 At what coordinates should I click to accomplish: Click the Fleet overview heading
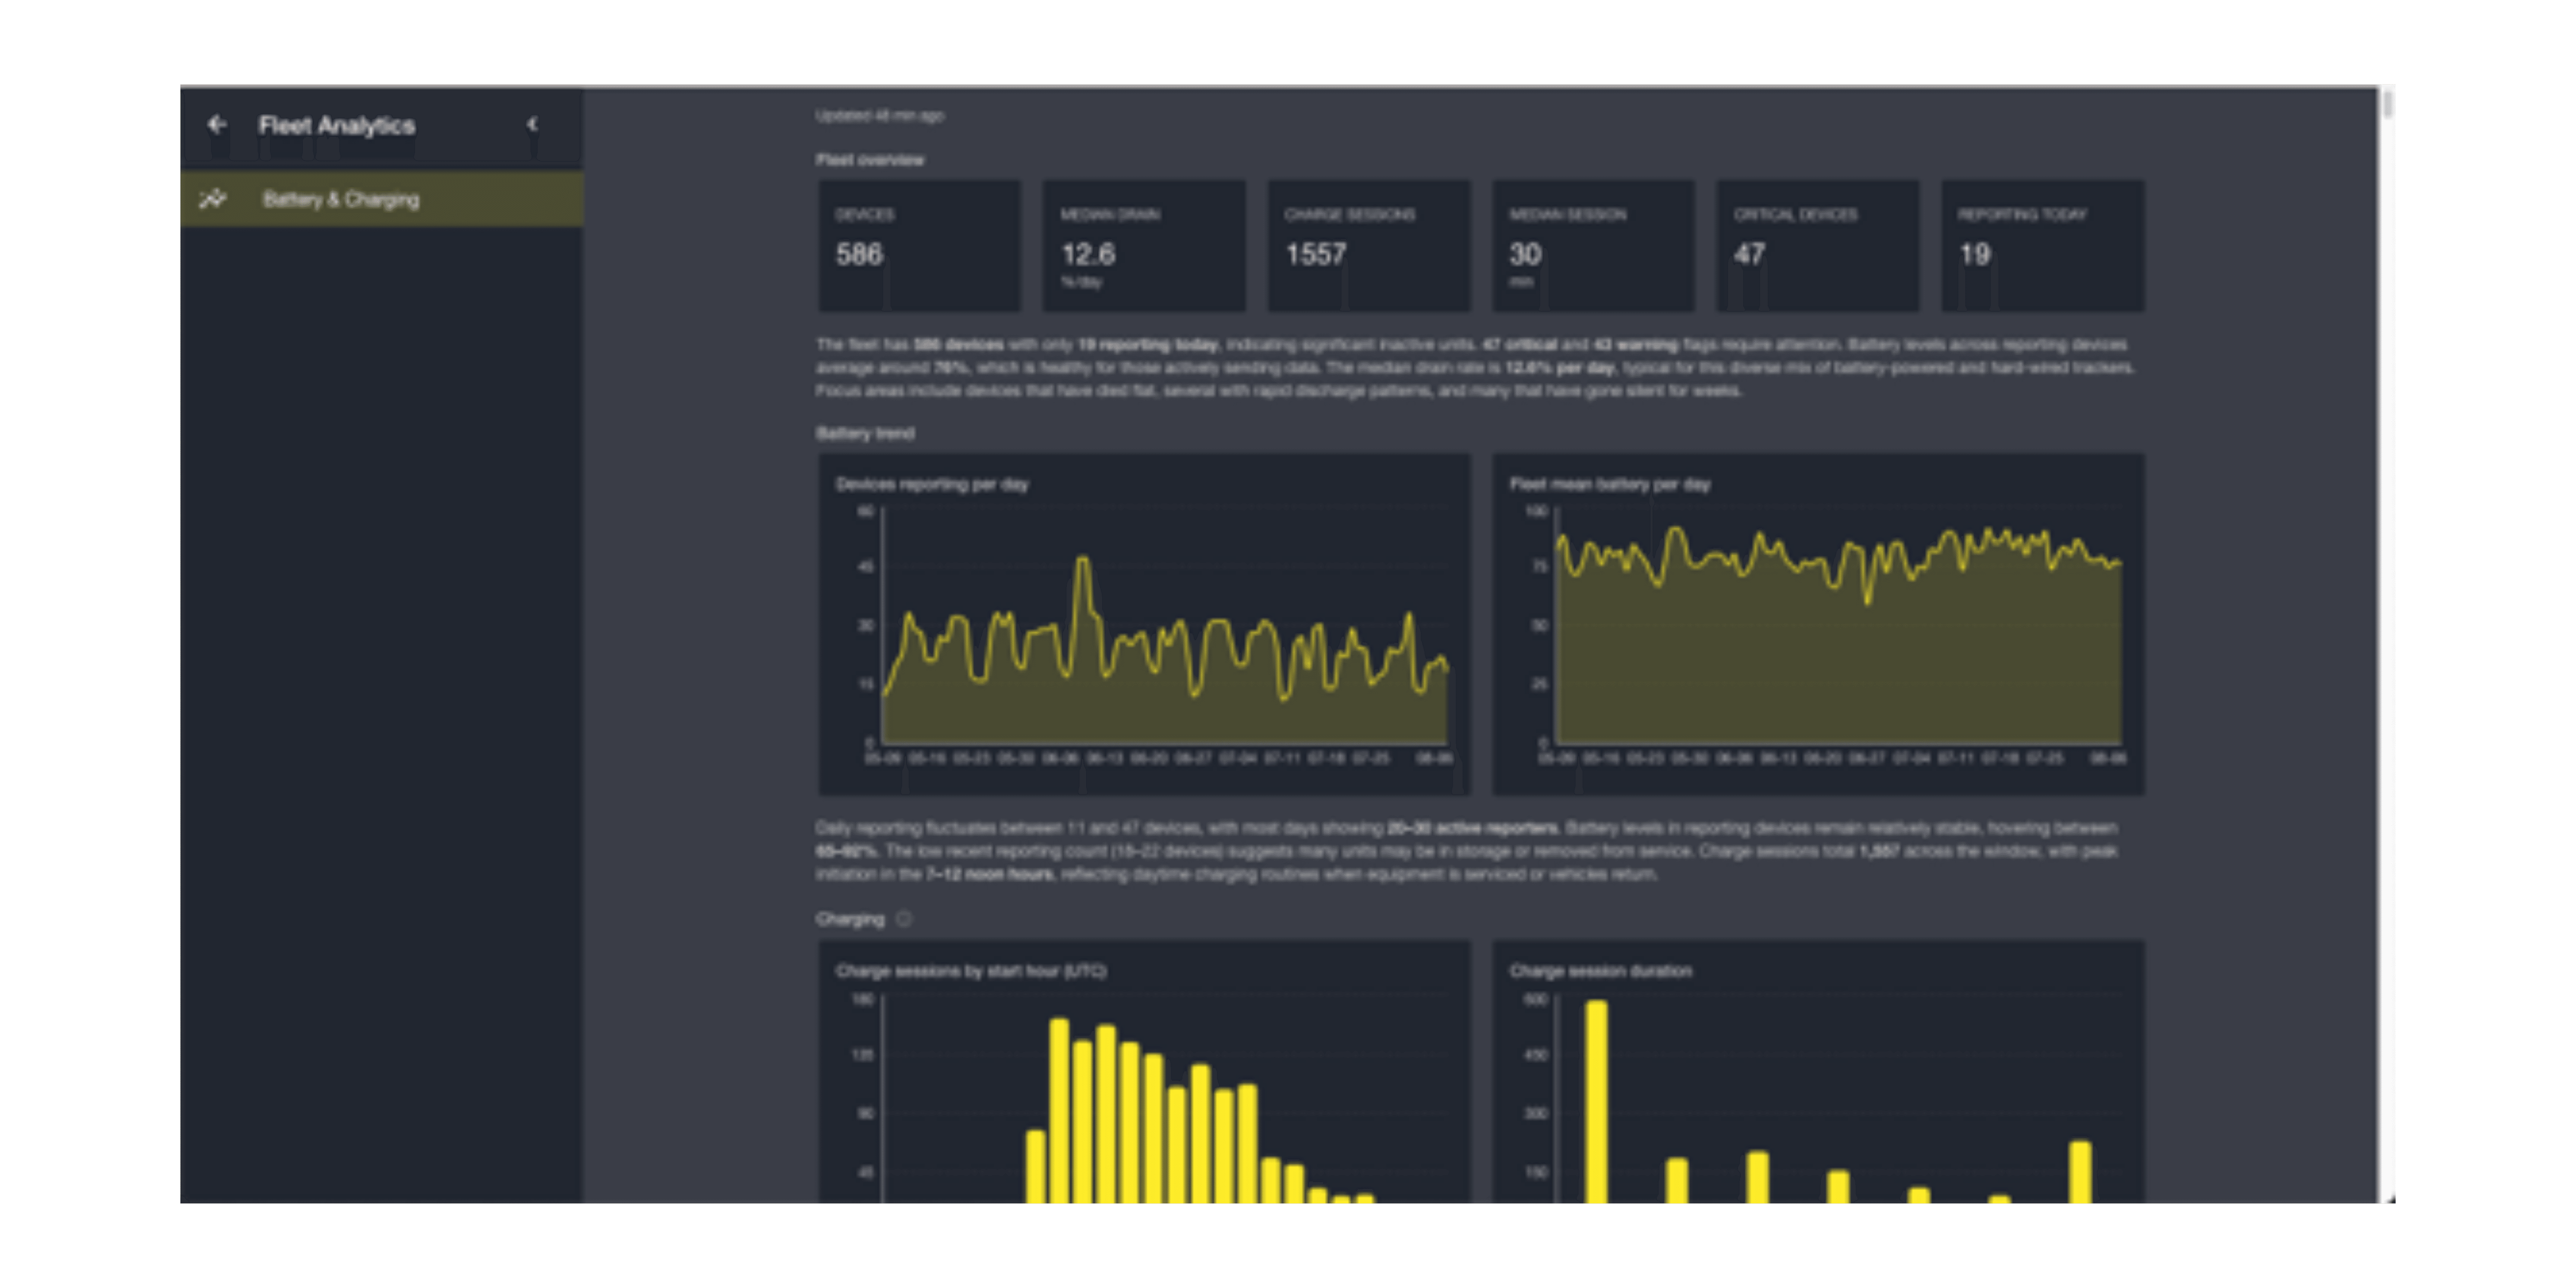pos(869,159)
